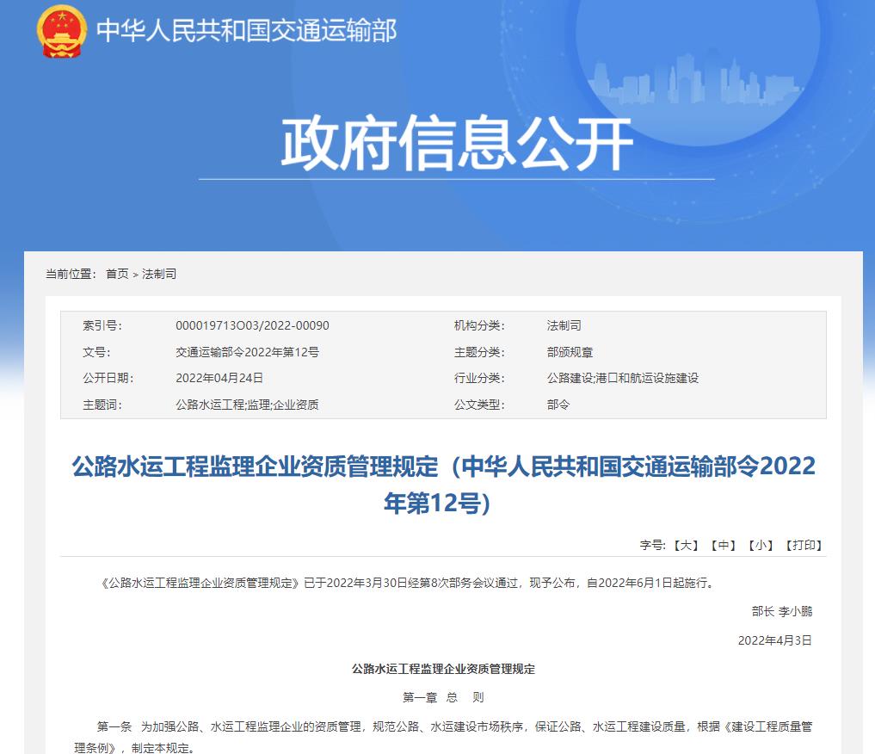Select document type value 部令

pyautogui.click(x=558, y=405)
